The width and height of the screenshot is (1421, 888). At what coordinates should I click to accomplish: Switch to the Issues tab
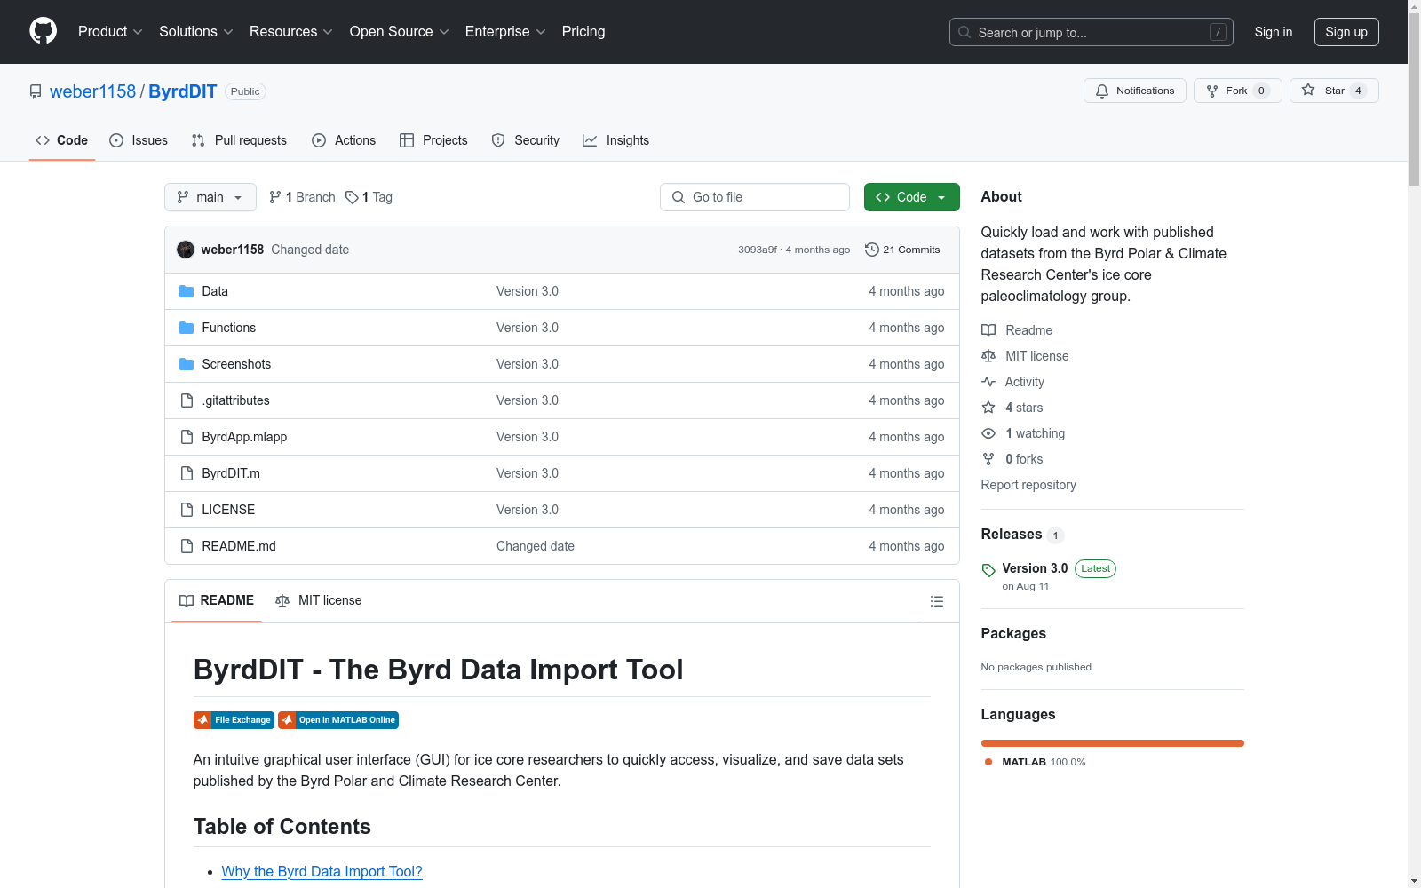pyautogui.click(x=139, y=140)
